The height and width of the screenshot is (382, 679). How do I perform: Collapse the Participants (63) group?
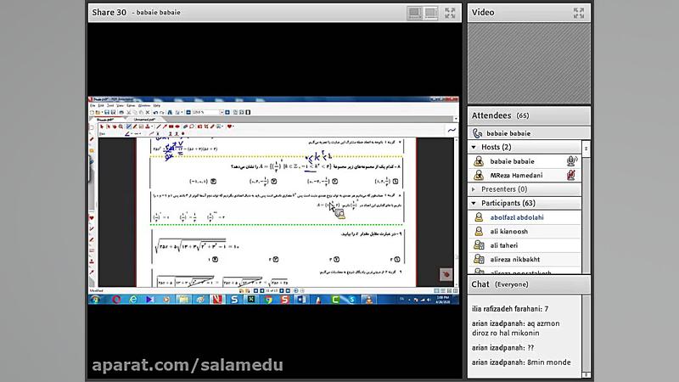click(474, 203)
